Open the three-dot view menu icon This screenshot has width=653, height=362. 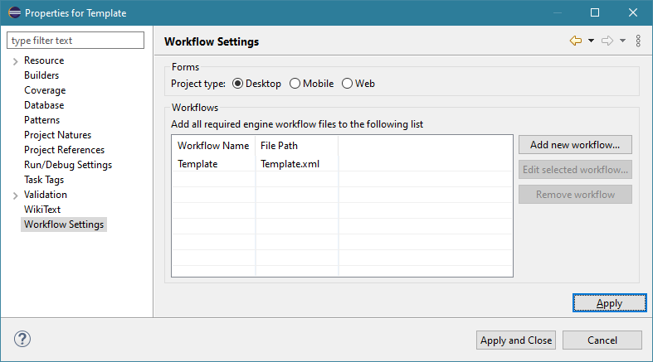637,41
